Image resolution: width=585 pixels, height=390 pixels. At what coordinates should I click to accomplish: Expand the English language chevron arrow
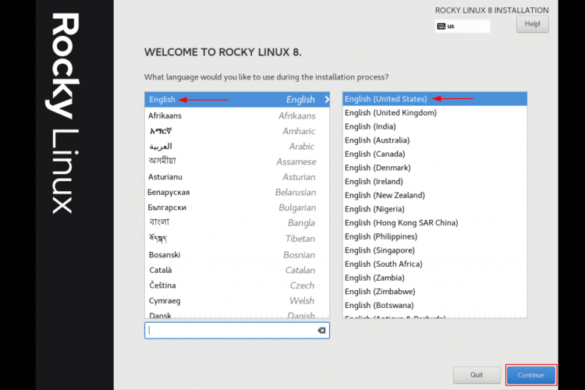point(327,99)
